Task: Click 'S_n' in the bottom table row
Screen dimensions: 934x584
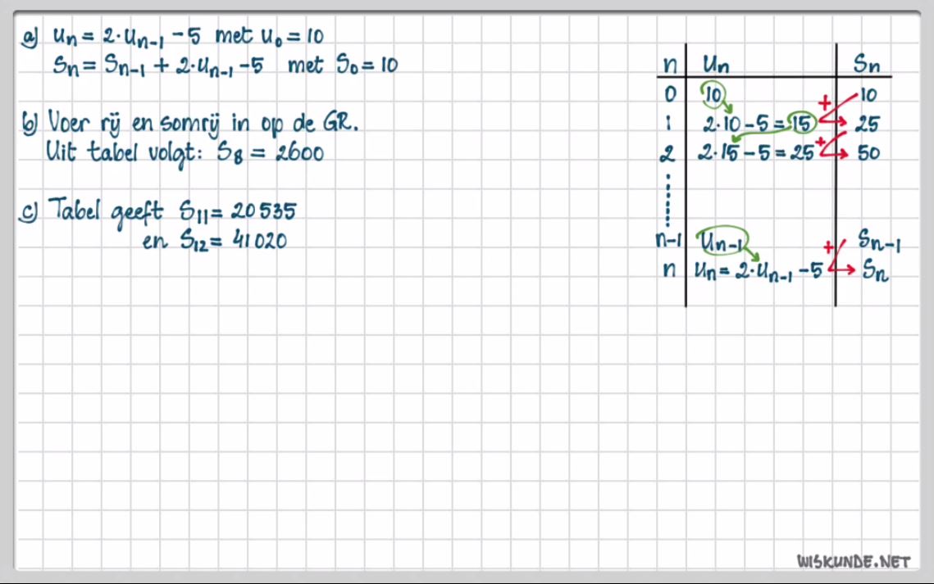Action: point(876,270)
